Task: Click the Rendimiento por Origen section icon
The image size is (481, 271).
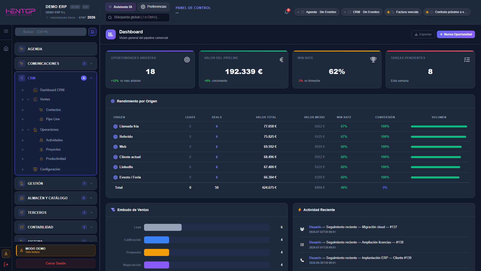Action: pyautogui.click(x=113, y=101)
